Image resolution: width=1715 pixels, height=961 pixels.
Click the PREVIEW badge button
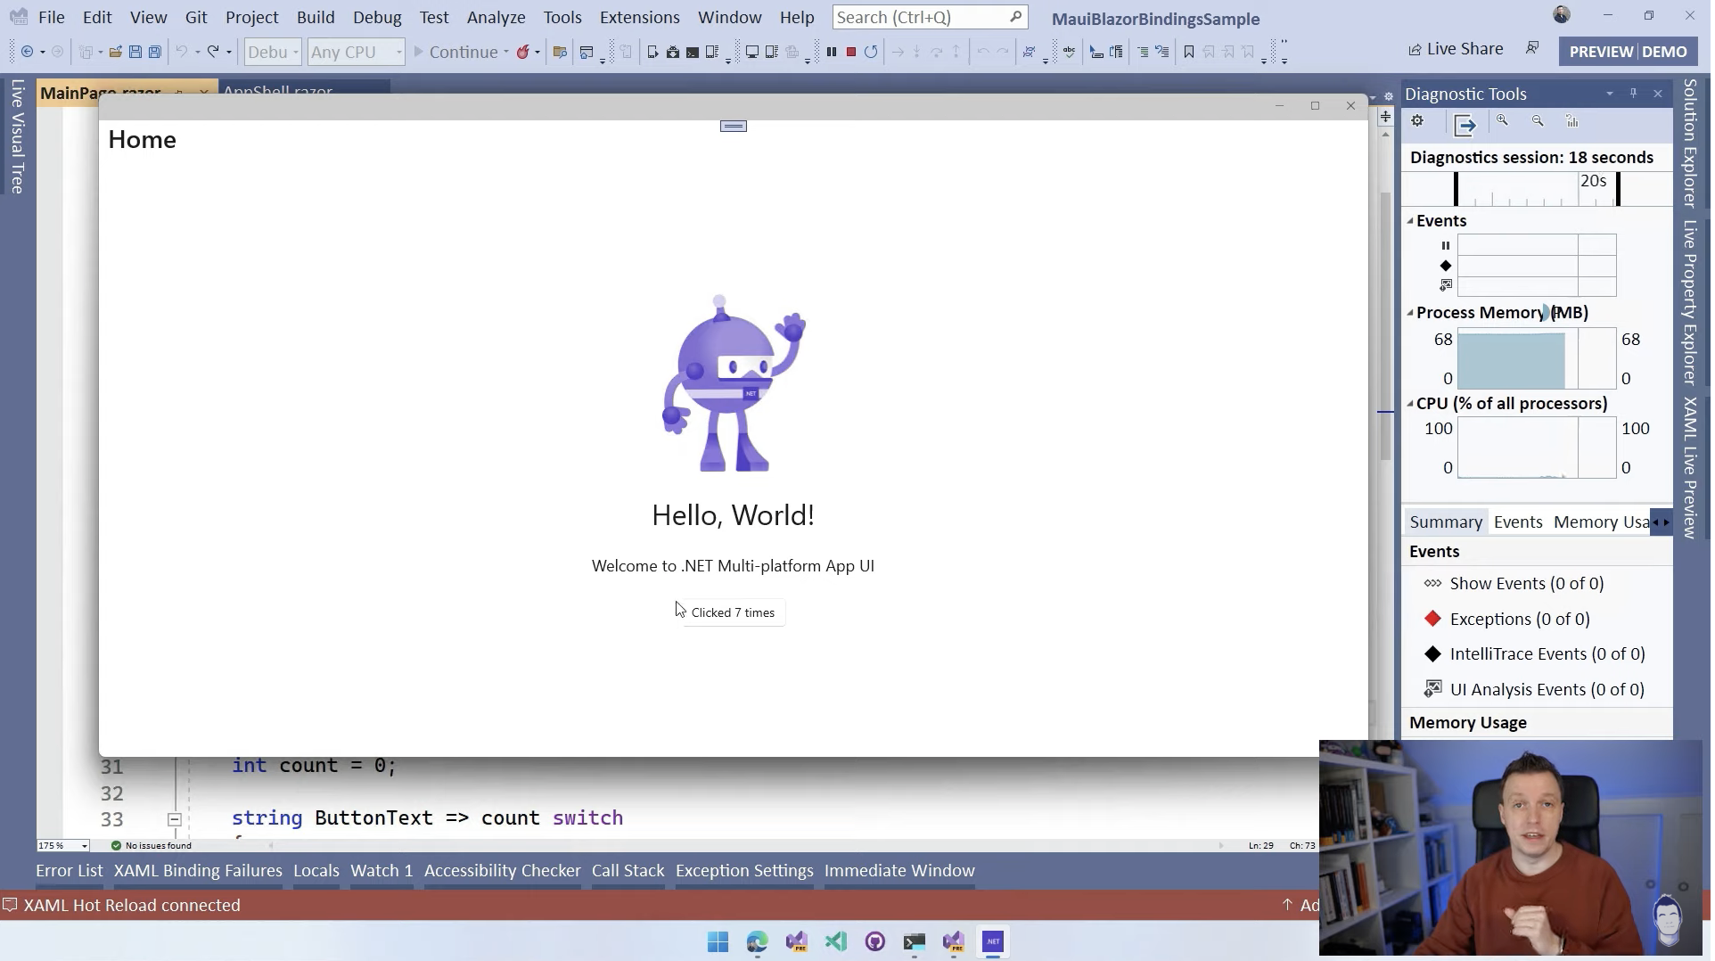click(x=1601, y=52)
